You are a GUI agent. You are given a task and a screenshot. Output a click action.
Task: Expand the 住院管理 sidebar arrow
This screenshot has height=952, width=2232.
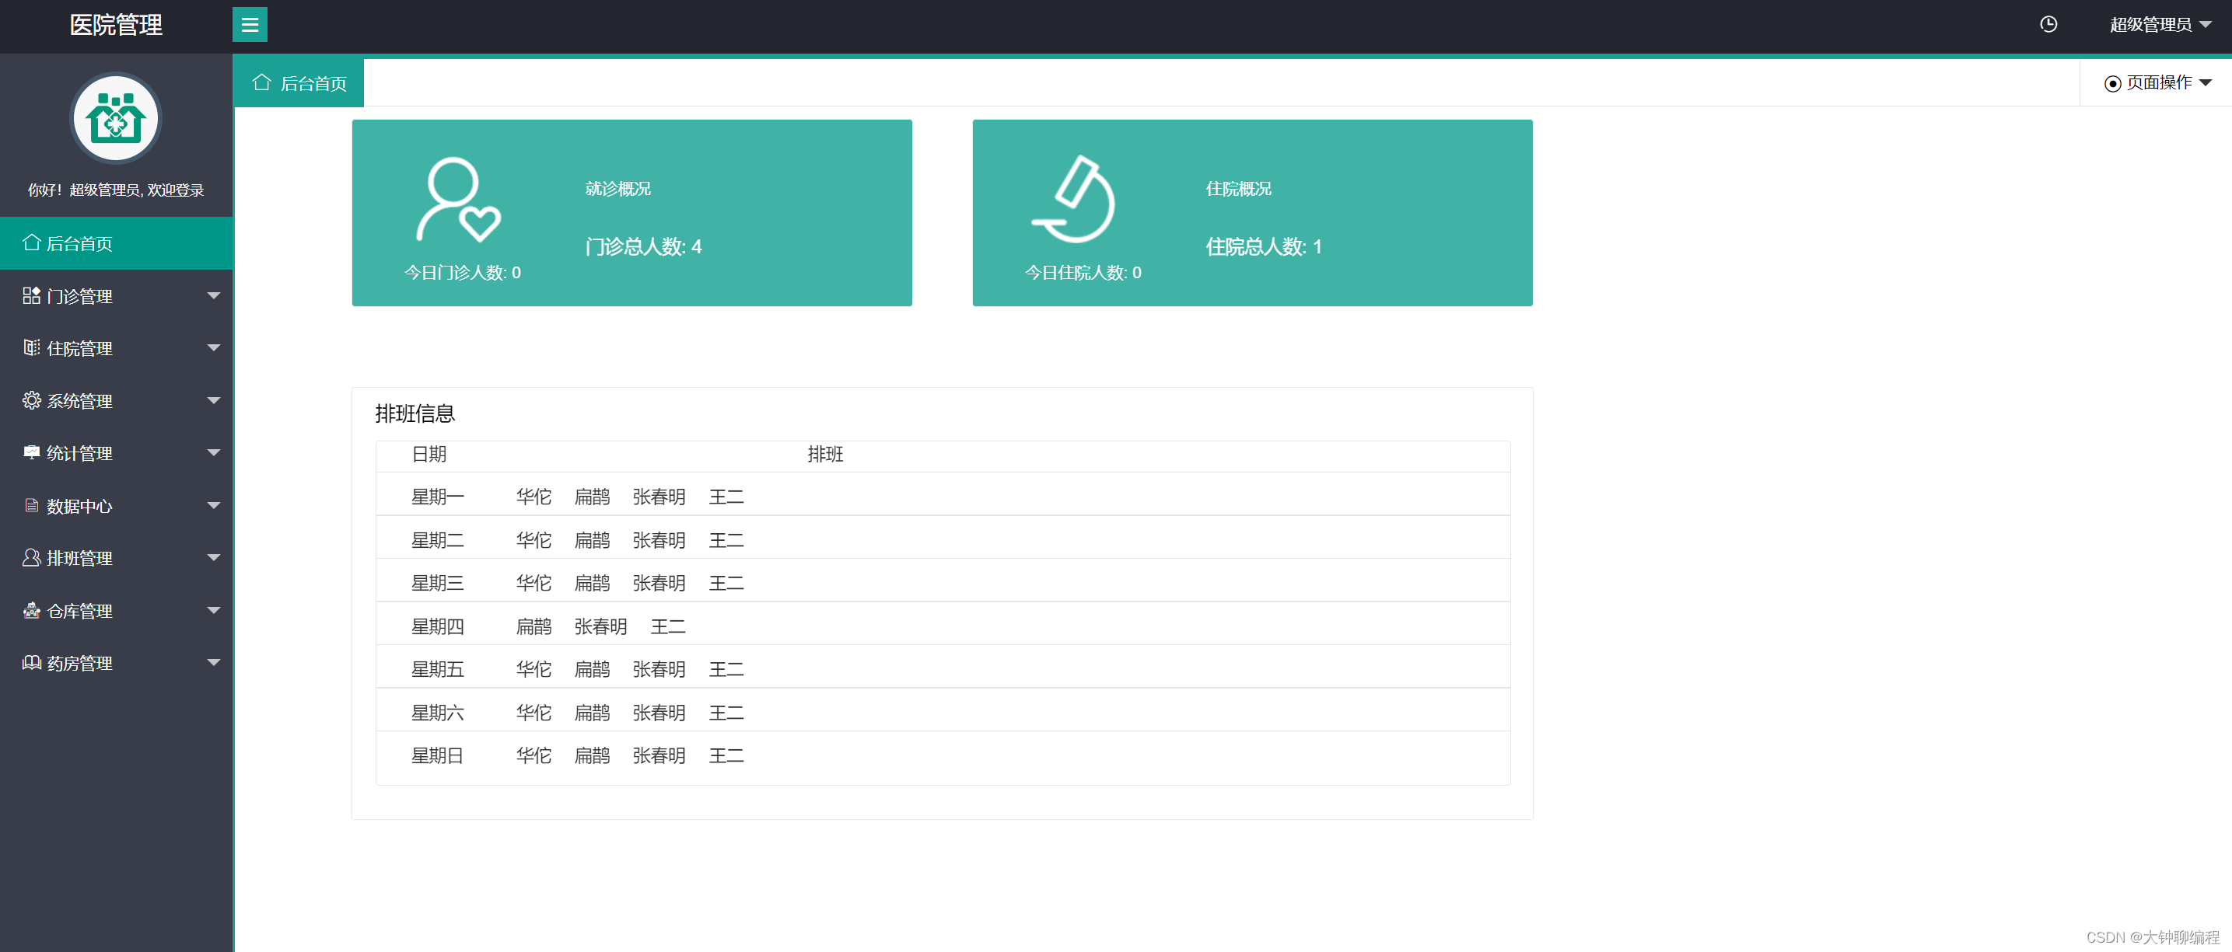[x=213, y=348]
